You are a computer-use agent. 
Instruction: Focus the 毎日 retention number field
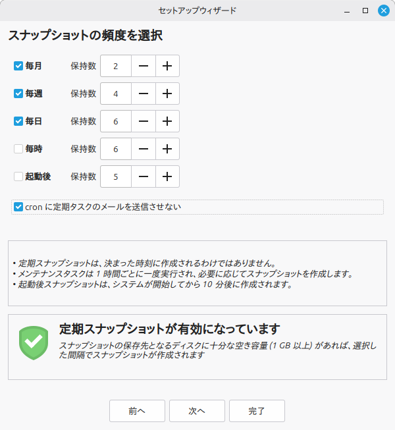pyautogui.click(x=116, y=121)
